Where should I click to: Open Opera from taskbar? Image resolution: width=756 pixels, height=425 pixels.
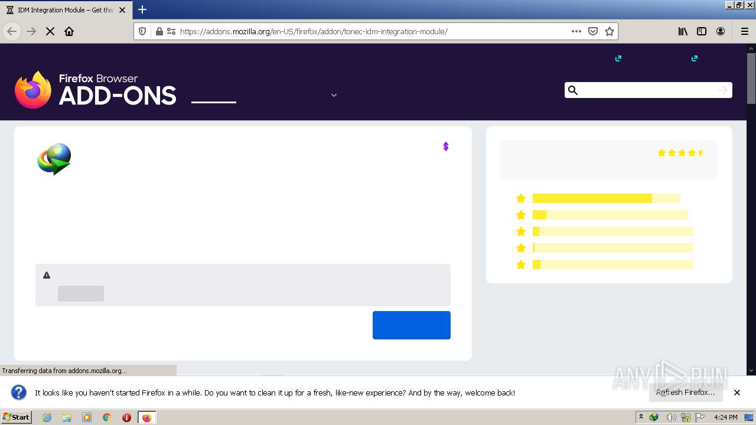(126, 417)
